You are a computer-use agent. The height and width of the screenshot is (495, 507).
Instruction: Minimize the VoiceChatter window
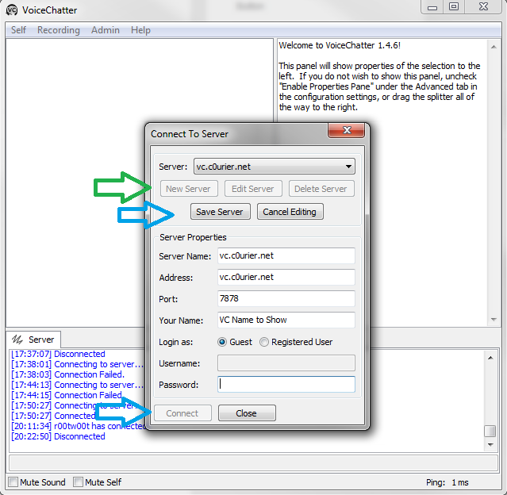432,7
